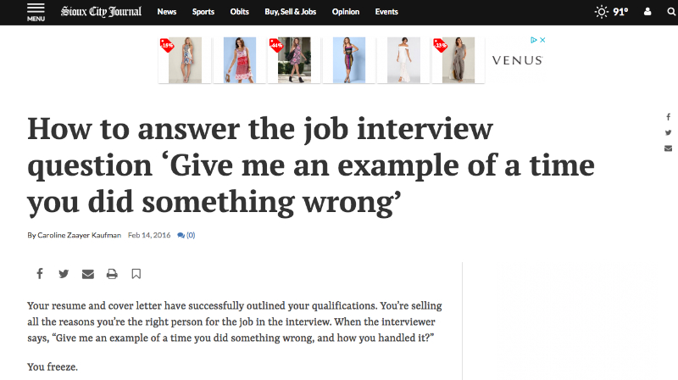Open the News menu item

(x=167, y=12)
